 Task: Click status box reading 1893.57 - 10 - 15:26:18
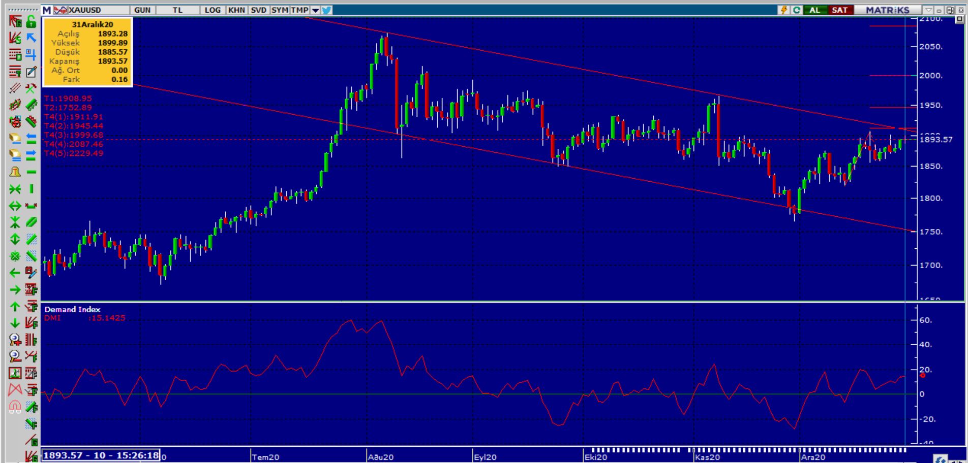(101, 455)
